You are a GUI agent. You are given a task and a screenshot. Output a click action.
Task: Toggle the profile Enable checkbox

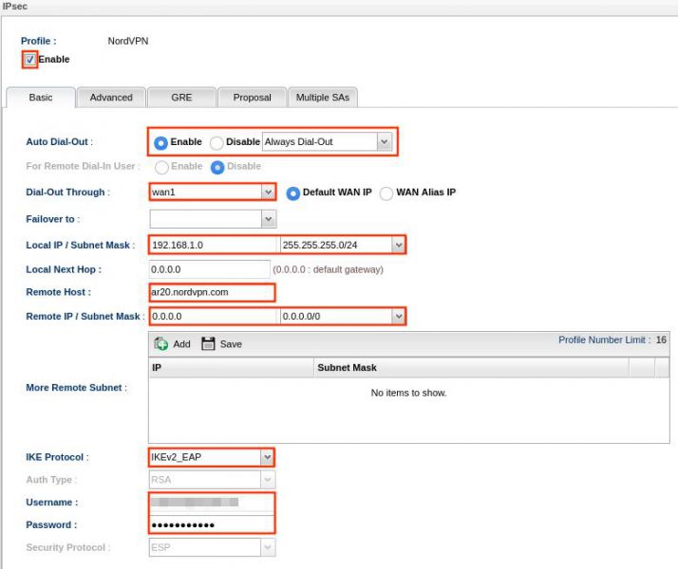[29, 59]
